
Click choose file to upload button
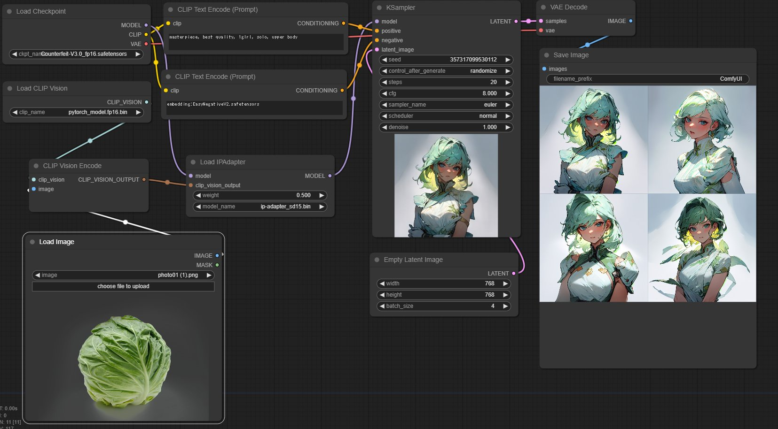click(123, 286)
